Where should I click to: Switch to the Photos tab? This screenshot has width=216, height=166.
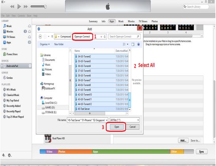pos(154,21)
